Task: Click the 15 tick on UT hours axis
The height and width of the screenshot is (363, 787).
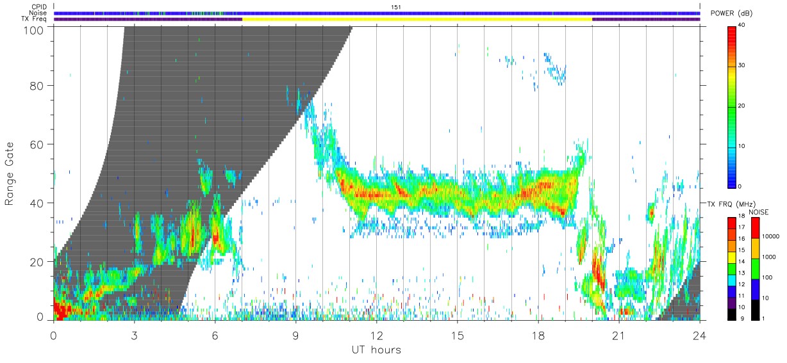Action: tap(458, 335)
